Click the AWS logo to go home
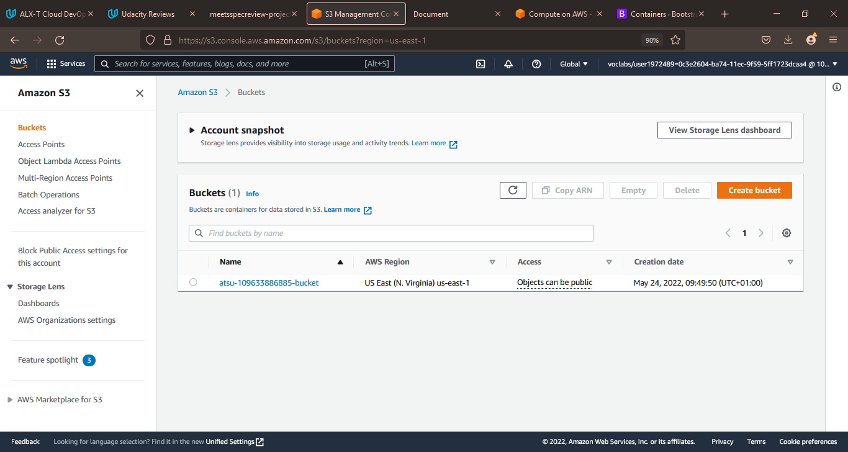Viewport: 848px width, 452px height. pos(18,63)
